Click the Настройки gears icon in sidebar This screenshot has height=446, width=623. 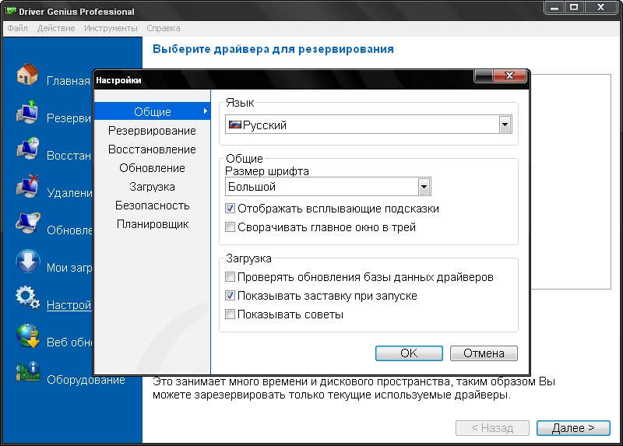point(27,298)
